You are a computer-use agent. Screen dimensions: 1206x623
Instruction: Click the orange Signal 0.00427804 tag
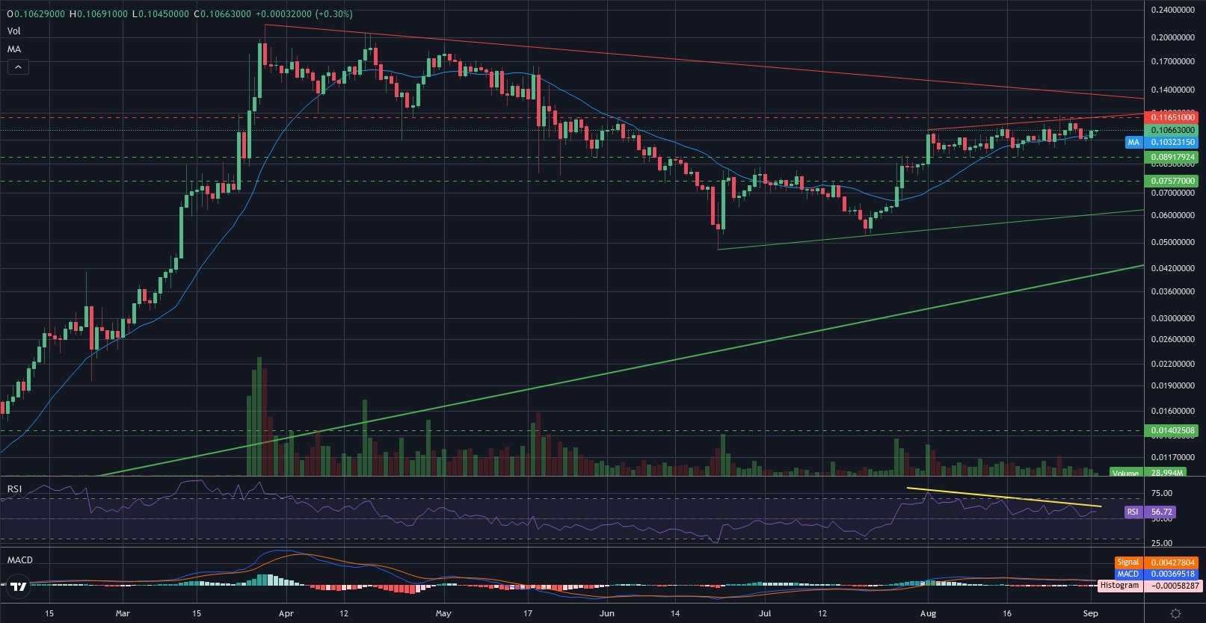pyautogui.click(x=1156, y=562)
